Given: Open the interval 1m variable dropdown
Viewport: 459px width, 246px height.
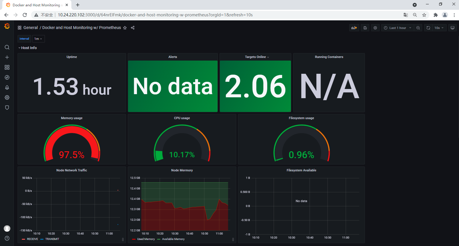Looking at the screenshot, I should pyautogui.click(x=38, y=39).
